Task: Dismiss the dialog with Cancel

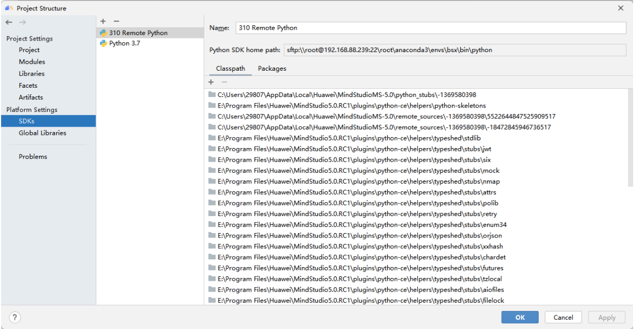Action: point(562,317)
